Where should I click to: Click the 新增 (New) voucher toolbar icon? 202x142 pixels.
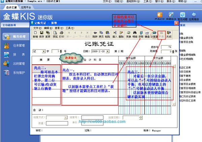click(35, 35)
